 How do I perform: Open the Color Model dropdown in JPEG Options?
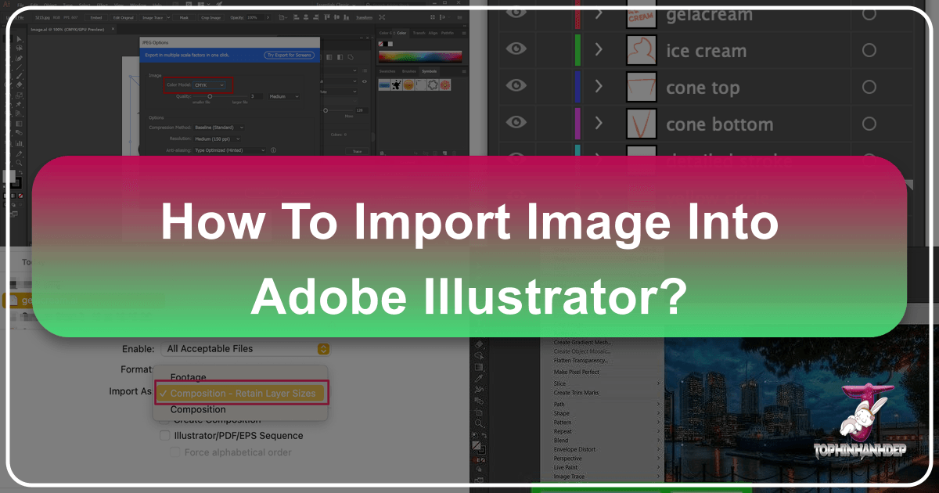[209, 85]
